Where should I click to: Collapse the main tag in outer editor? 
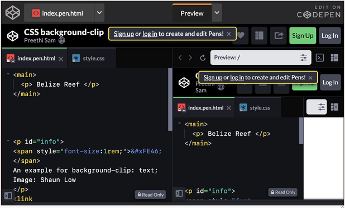[8, 74]
